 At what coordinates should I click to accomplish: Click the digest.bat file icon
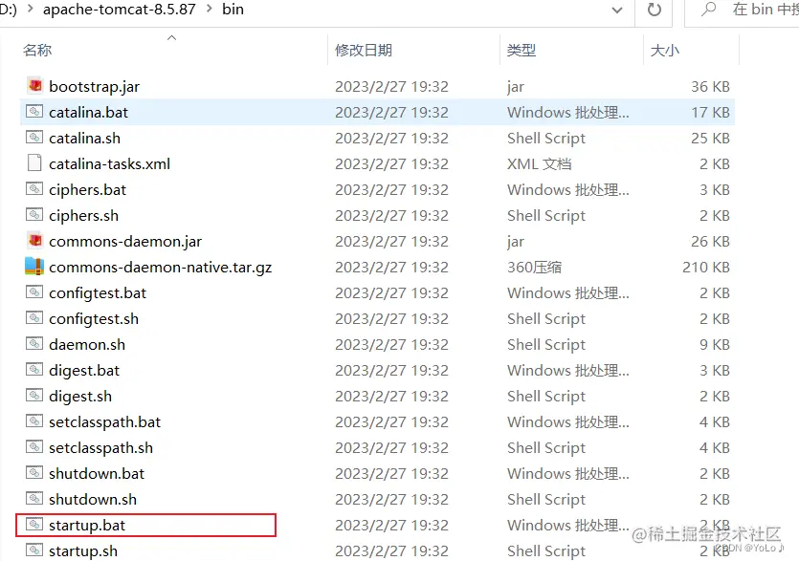[34, 370]
